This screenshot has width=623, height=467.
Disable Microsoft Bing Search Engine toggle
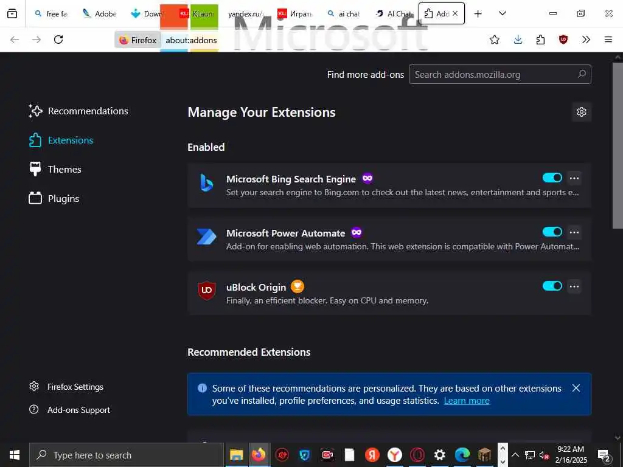point(552,178)
